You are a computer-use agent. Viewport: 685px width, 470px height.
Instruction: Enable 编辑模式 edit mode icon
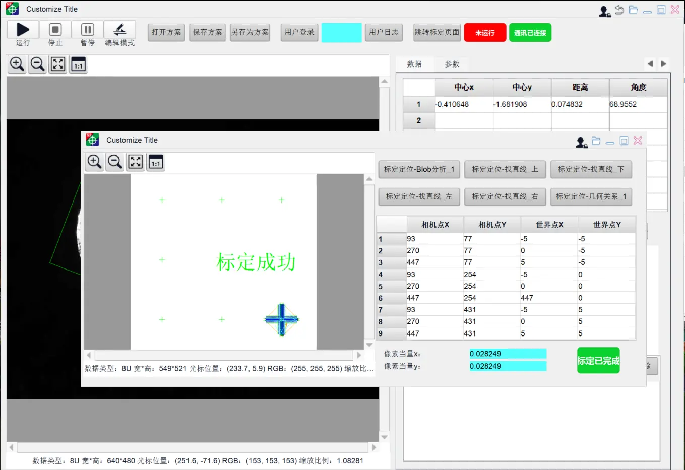[120, 30]
